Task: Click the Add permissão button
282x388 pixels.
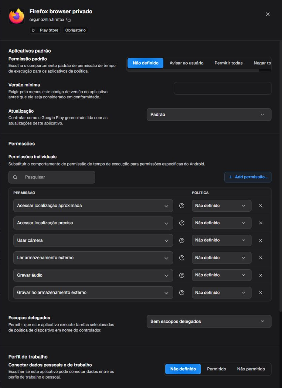Action: (x=248, y=177)
